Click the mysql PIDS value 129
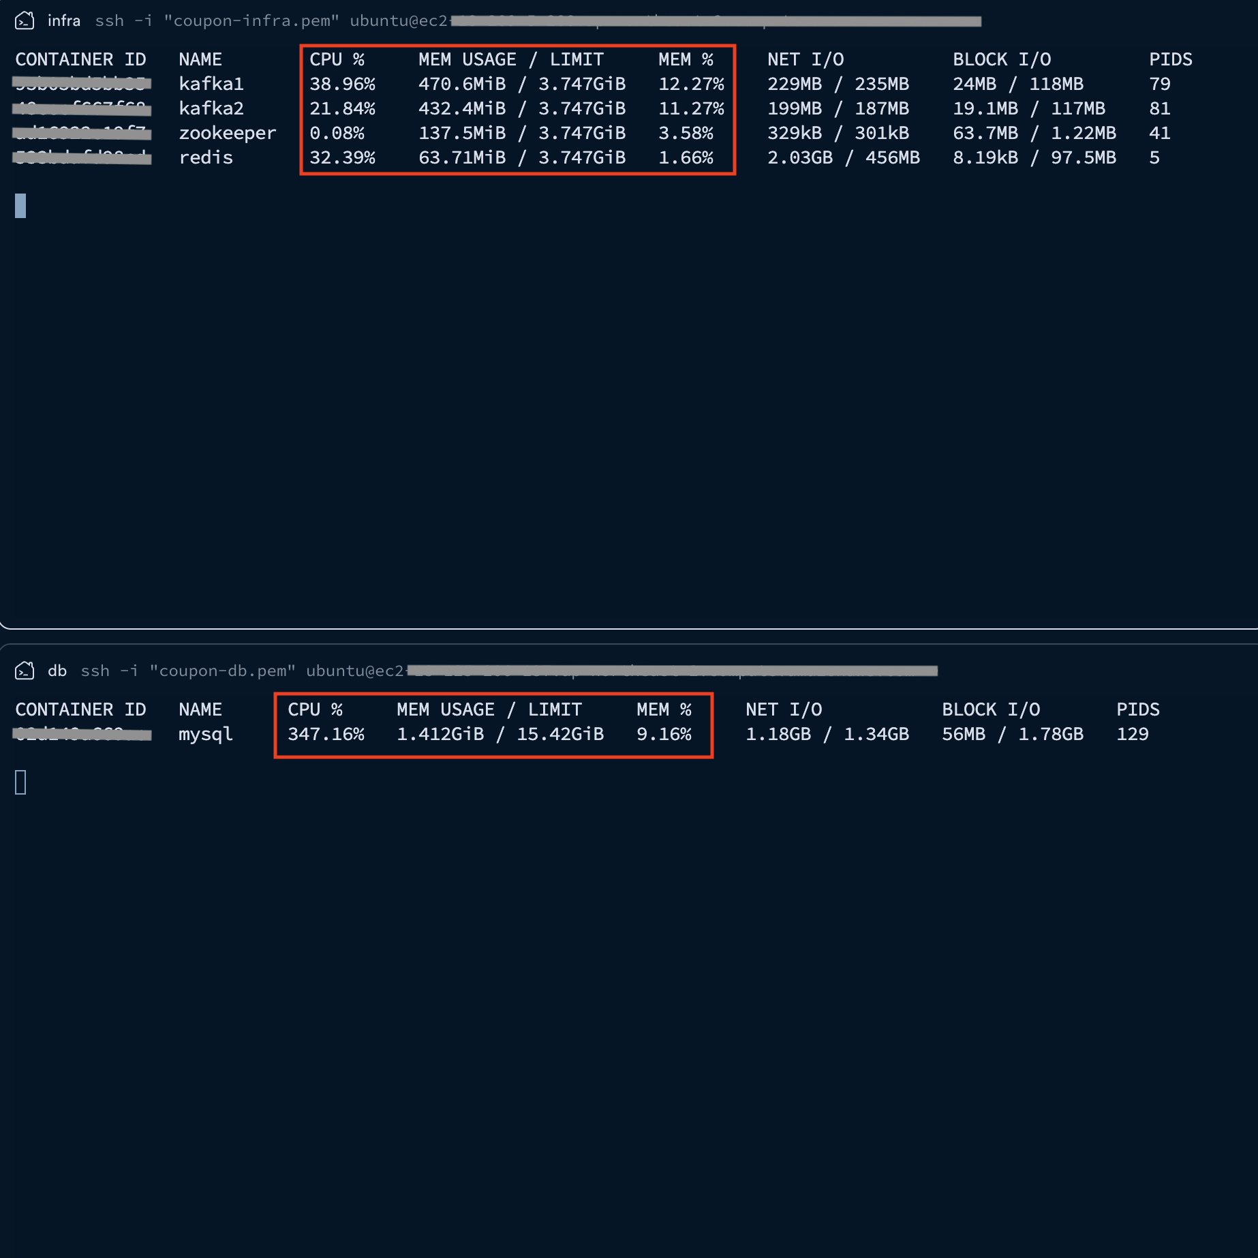 click(x=1132, y=734)
